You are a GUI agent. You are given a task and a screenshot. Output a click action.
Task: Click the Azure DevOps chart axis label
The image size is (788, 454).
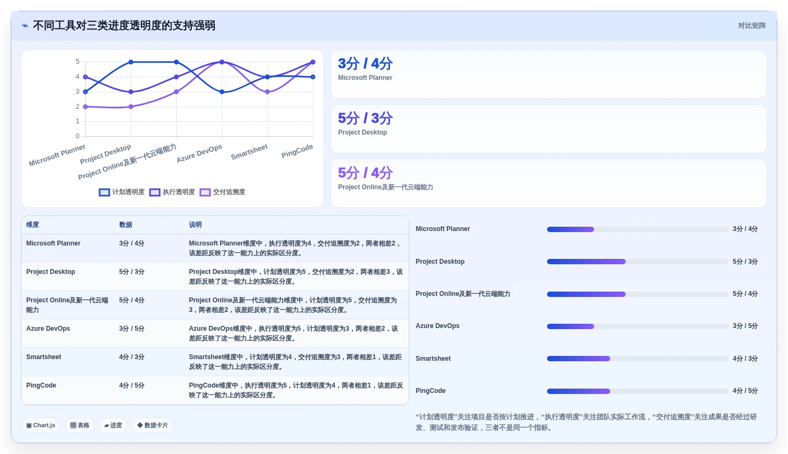(x=199, y=153)
